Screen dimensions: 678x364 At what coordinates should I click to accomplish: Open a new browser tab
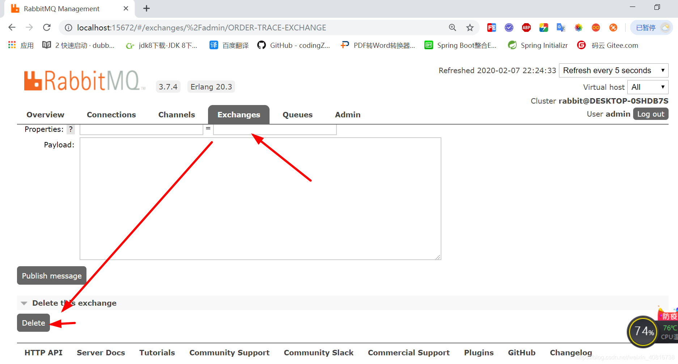(147, 8)
